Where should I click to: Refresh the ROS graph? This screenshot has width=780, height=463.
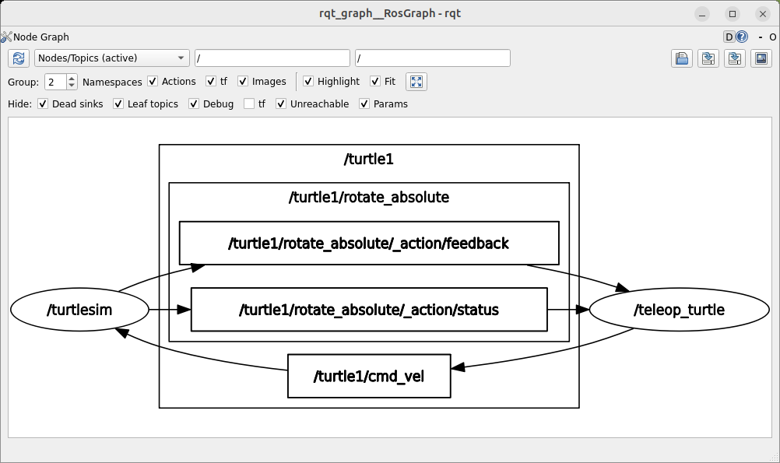(x=19, y=58)
